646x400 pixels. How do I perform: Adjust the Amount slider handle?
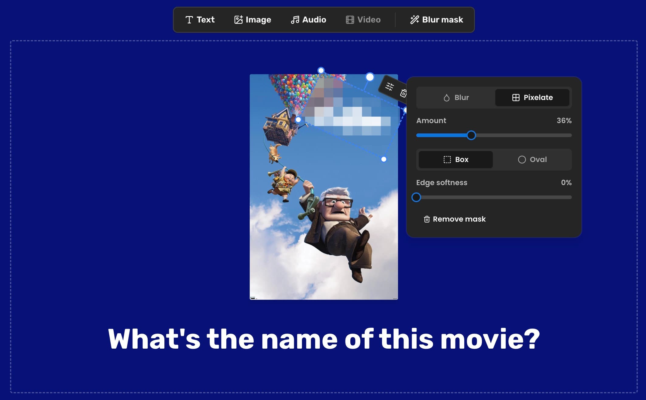click(x=471, y=135)
